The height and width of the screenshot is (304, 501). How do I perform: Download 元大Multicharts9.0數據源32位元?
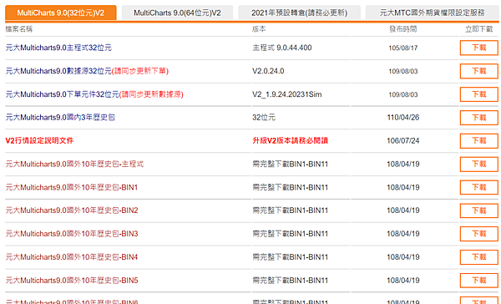point(479,71)
